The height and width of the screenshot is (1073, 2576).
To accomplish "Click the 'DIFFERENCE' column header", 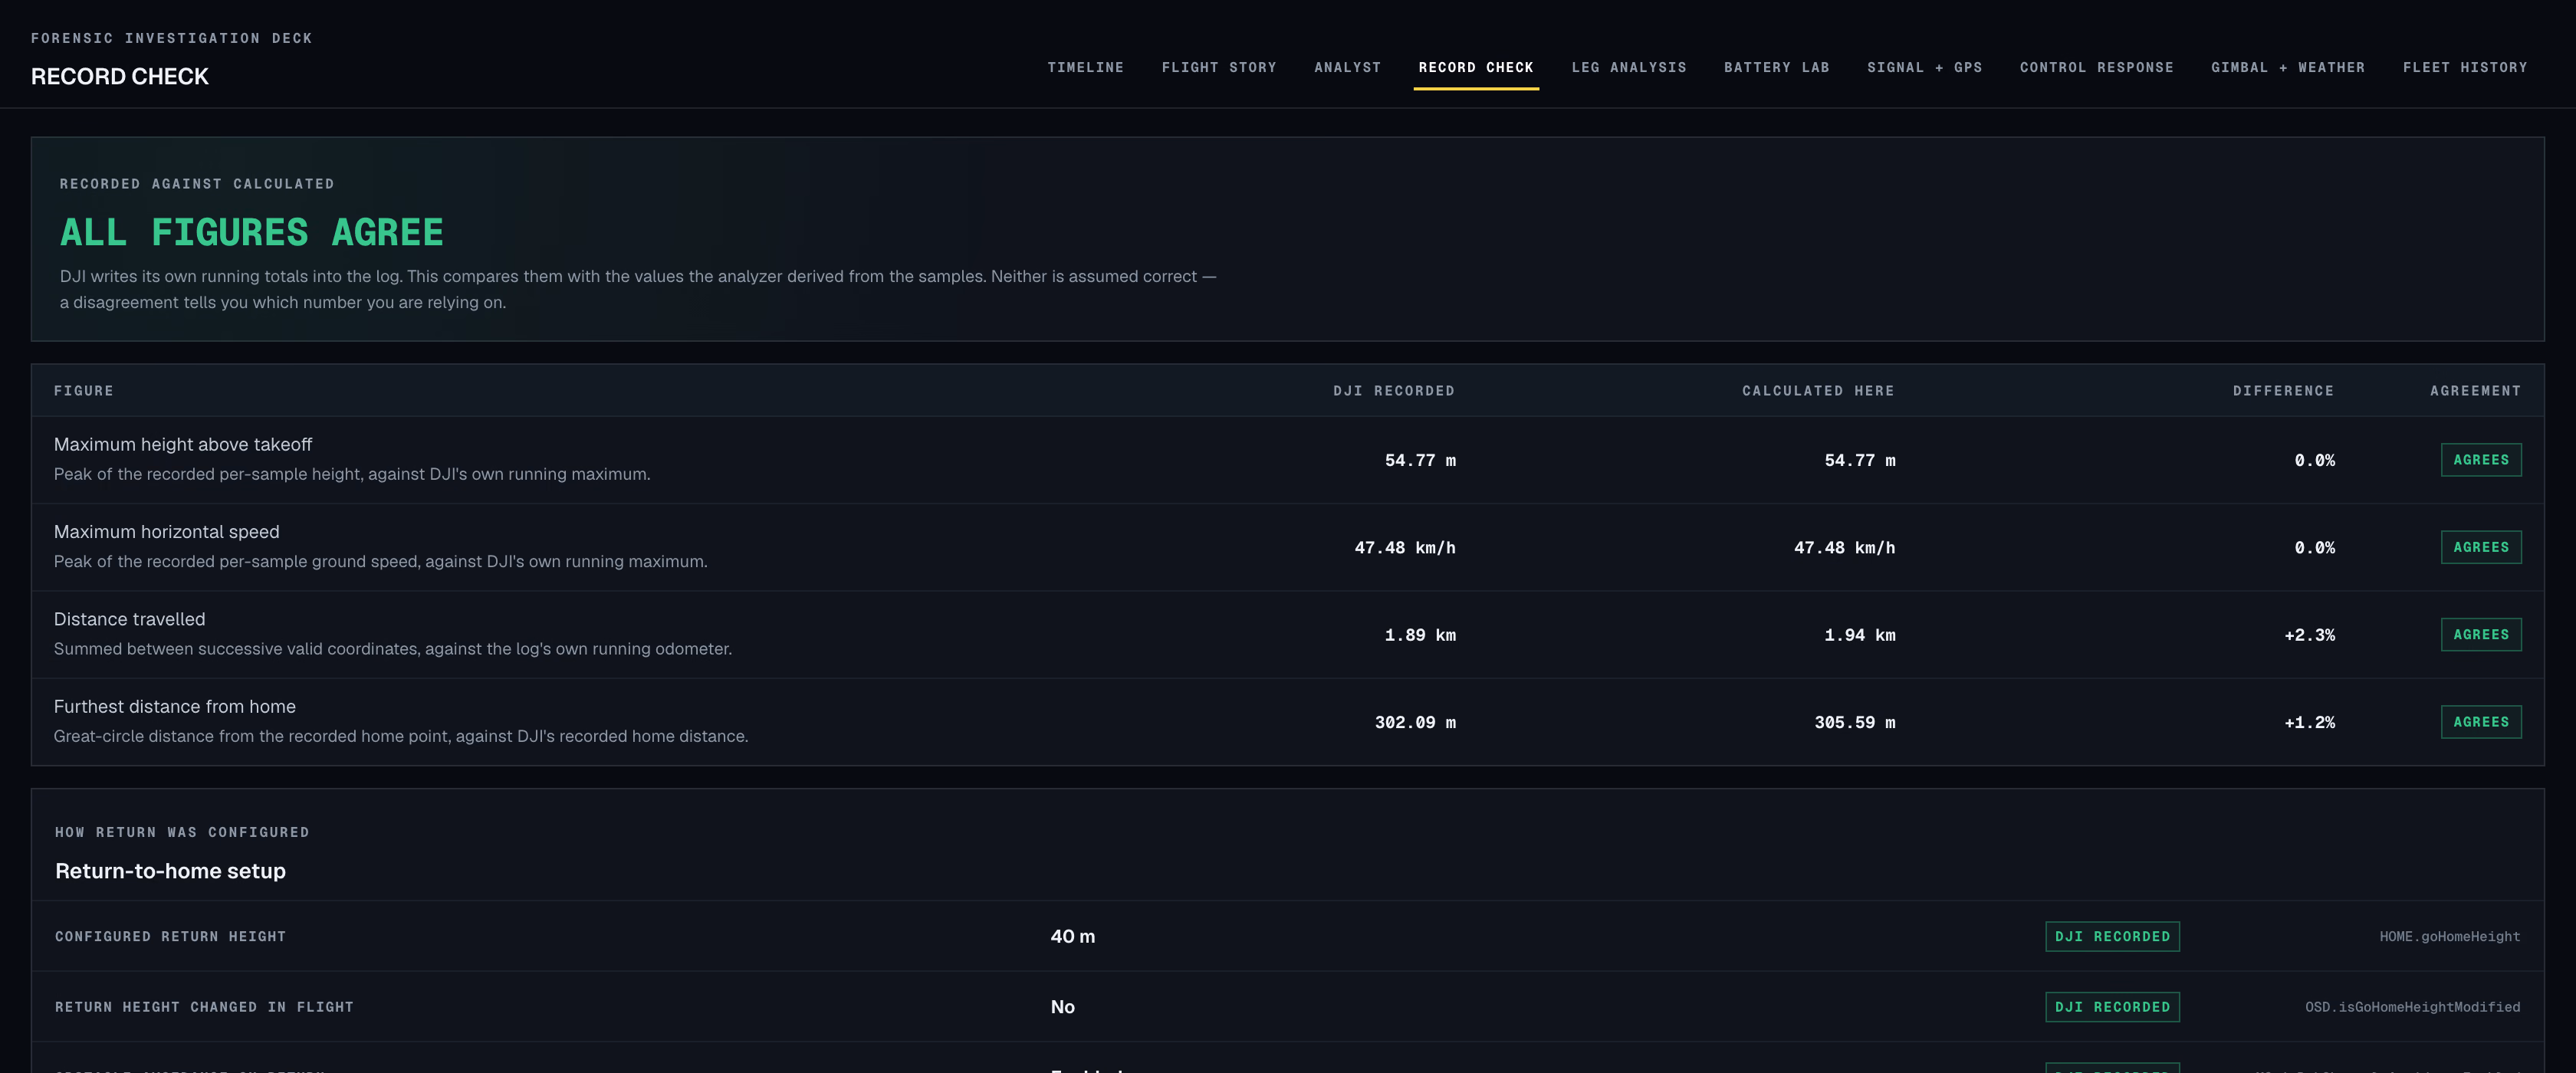I will 2283,391.
